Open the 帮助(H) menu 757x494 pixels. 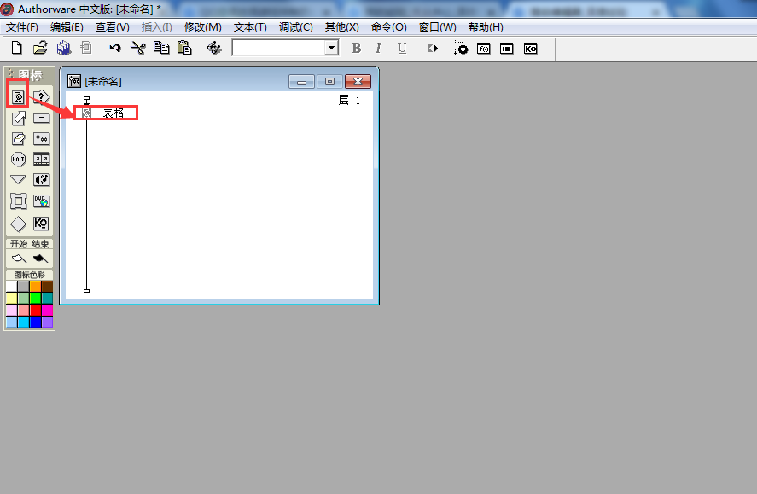[486, 27]
